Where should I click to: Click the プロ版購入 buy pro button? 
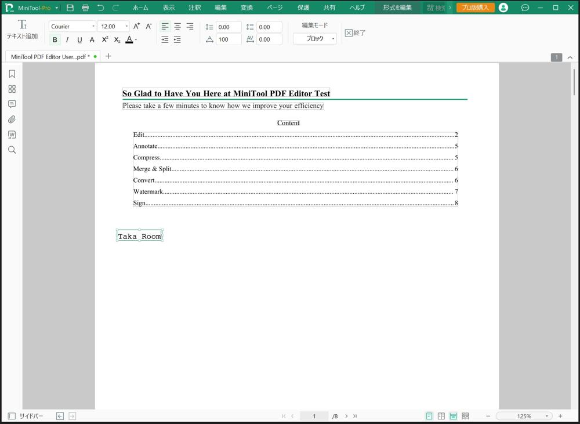[x=476, y=8]
